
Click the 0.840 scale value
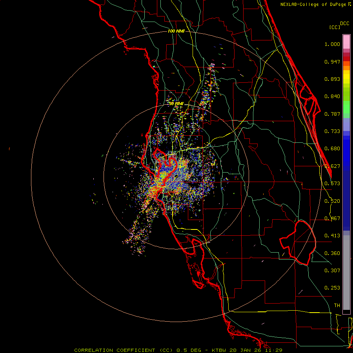[332, 96]
